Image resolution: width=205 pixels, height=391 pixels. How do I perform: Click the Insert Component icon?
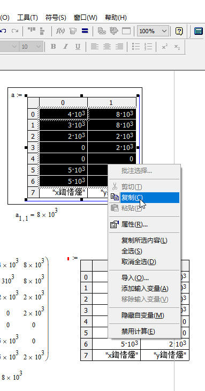point(114,31)
